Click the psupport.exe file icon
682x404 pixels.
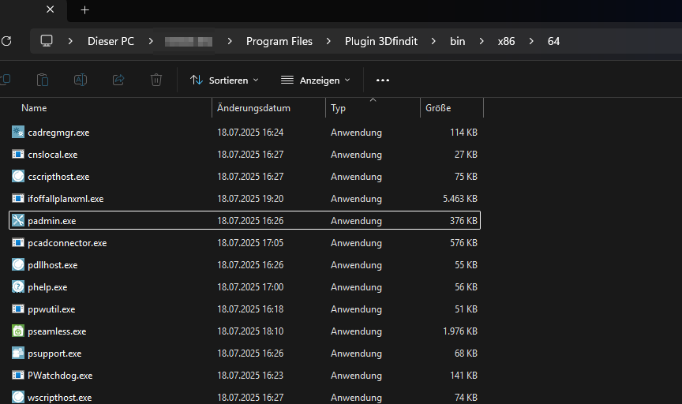pyautogui.click(x=18, y=353)
